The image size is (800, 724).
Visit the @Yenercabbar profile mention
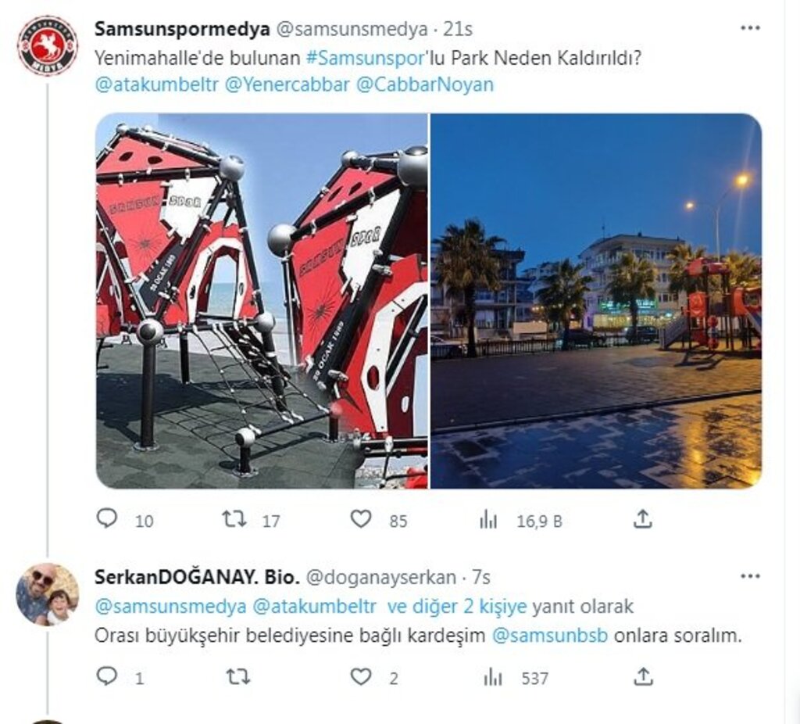pos(287,84)
